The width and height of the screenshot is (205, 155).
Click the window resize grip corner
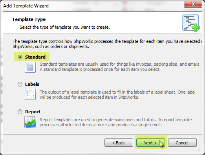point(200,150)
